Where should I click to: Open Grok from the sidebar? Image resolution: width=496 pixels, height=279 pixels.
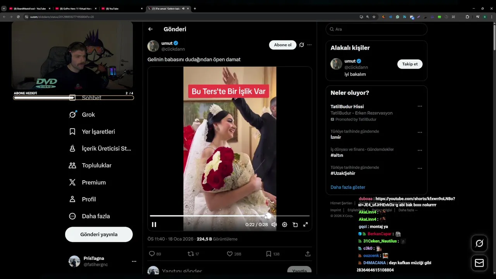82,115
